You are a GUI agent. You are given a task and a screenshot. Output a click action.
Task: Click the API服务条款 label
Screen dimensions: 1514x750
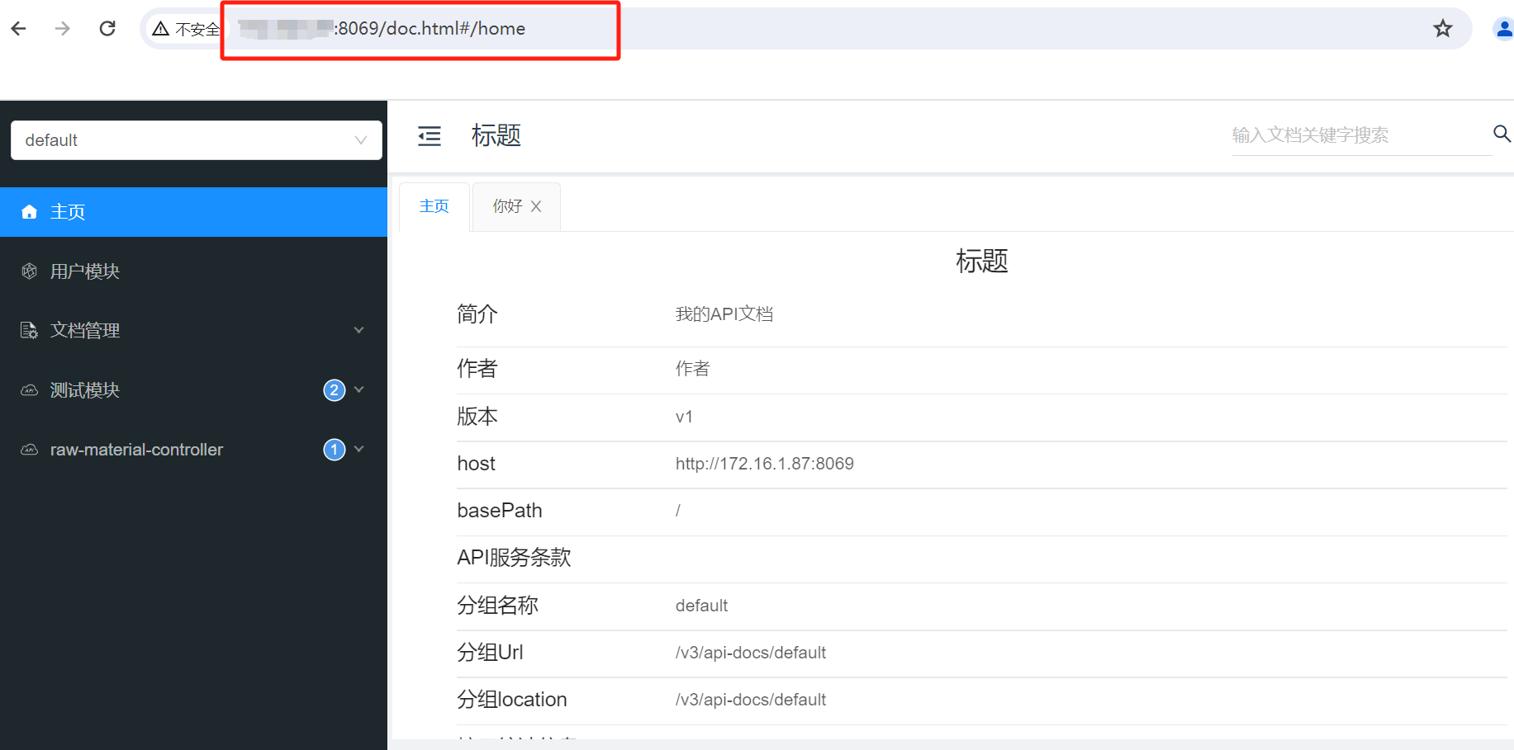click(515, 558)
